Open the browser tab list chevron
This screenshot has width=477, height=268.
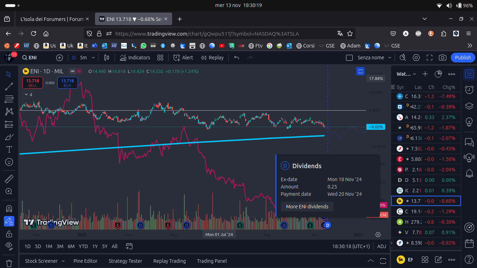(x=425, y=19)
